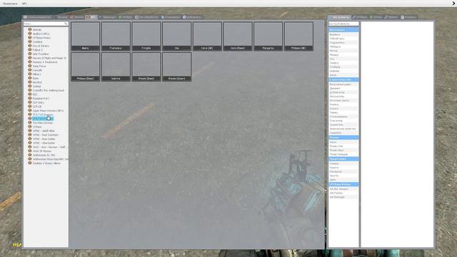
Task: Select the Верёвка tool
Action: click(343, 34)
